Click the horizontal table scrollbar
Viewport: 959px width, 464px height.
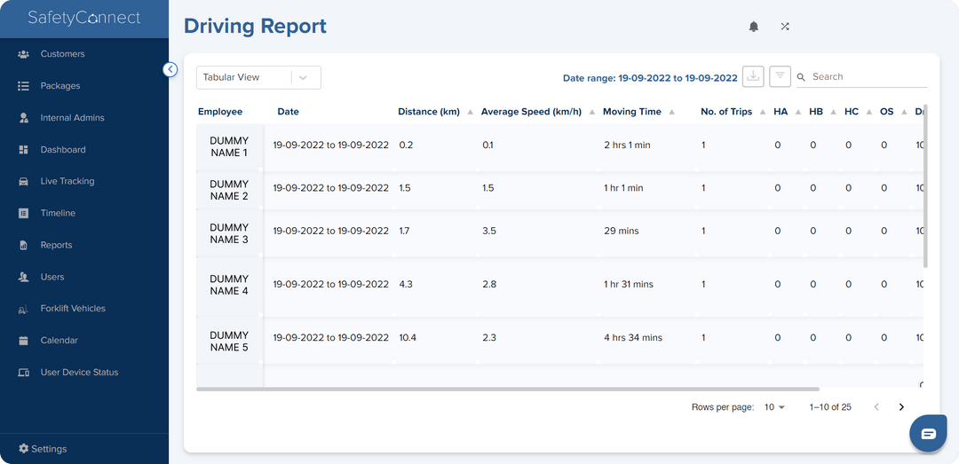pyautogui.click(x=508, y=389)
